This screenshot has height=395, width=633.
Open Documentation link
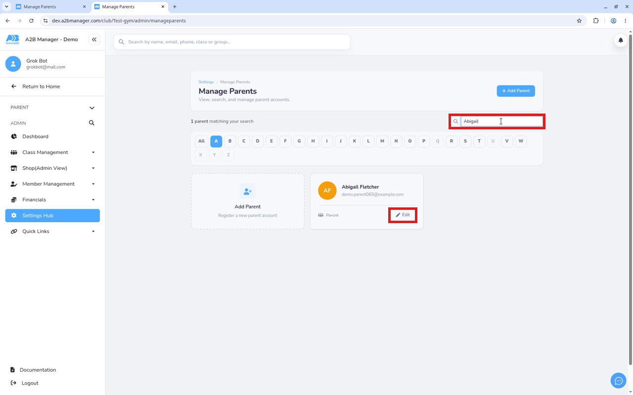pos(38,370)
